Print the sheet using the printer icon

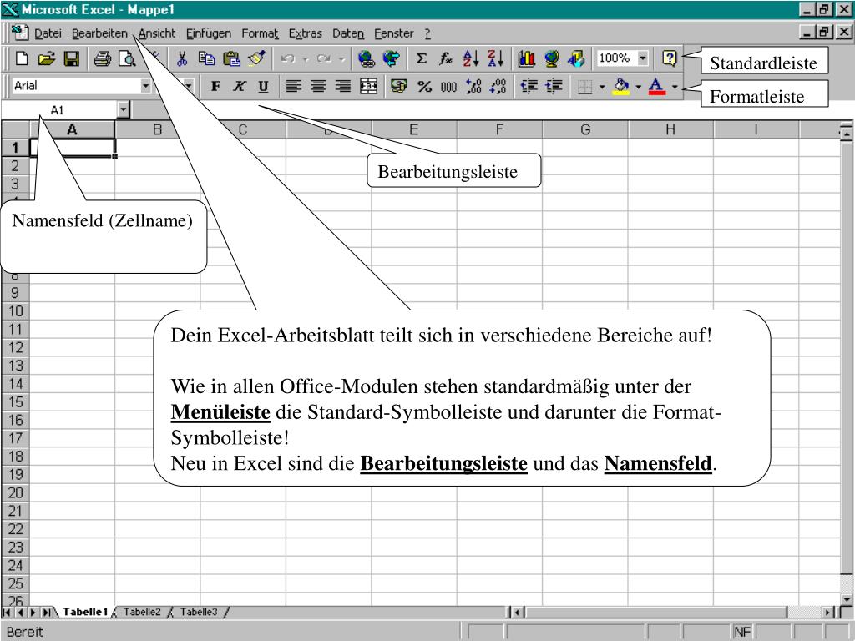(x=102, y=58)
